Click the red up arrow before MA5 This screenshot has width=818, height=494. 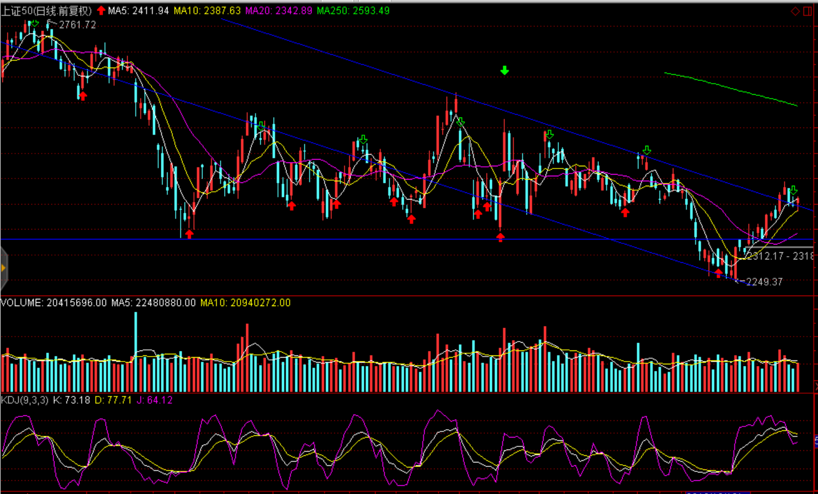(x=101, y=11)
